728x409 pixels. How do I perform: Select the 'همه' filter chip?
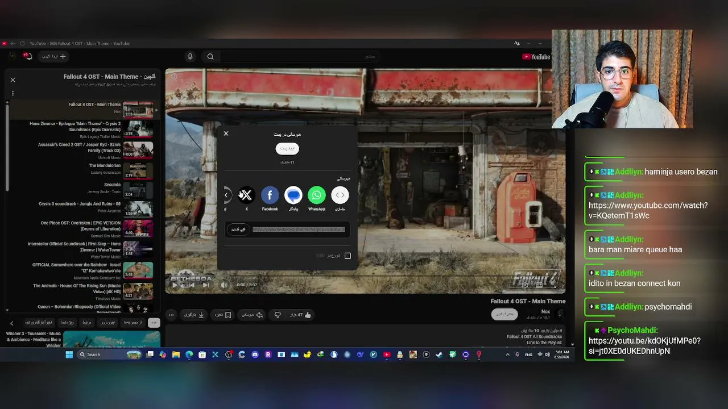click(154, 323)
